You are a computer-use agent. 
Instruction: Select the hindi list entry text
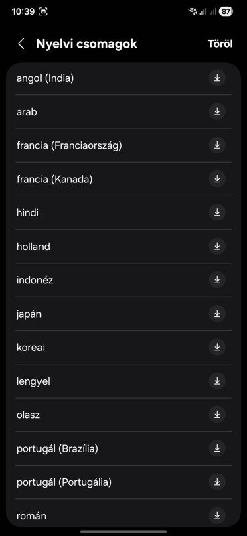coord(27,213)
